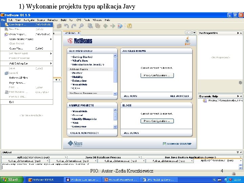Click Sample Projects list scrollbar thumb
This screenshot has width=244, height=183.
pyautogui.click(x=115, y=116)
